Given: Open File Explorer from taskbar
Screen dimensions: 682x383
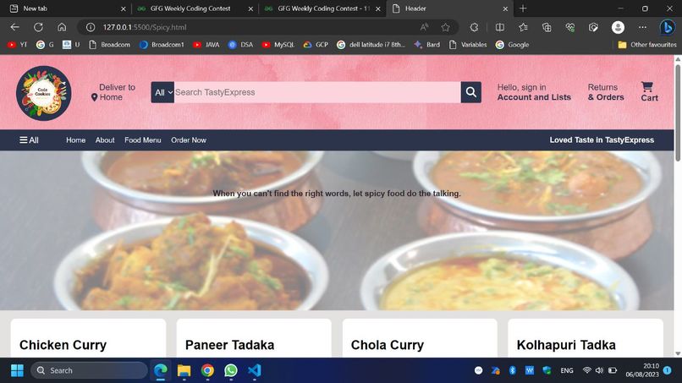Looking at the screenshot, I should click(184, 370).
